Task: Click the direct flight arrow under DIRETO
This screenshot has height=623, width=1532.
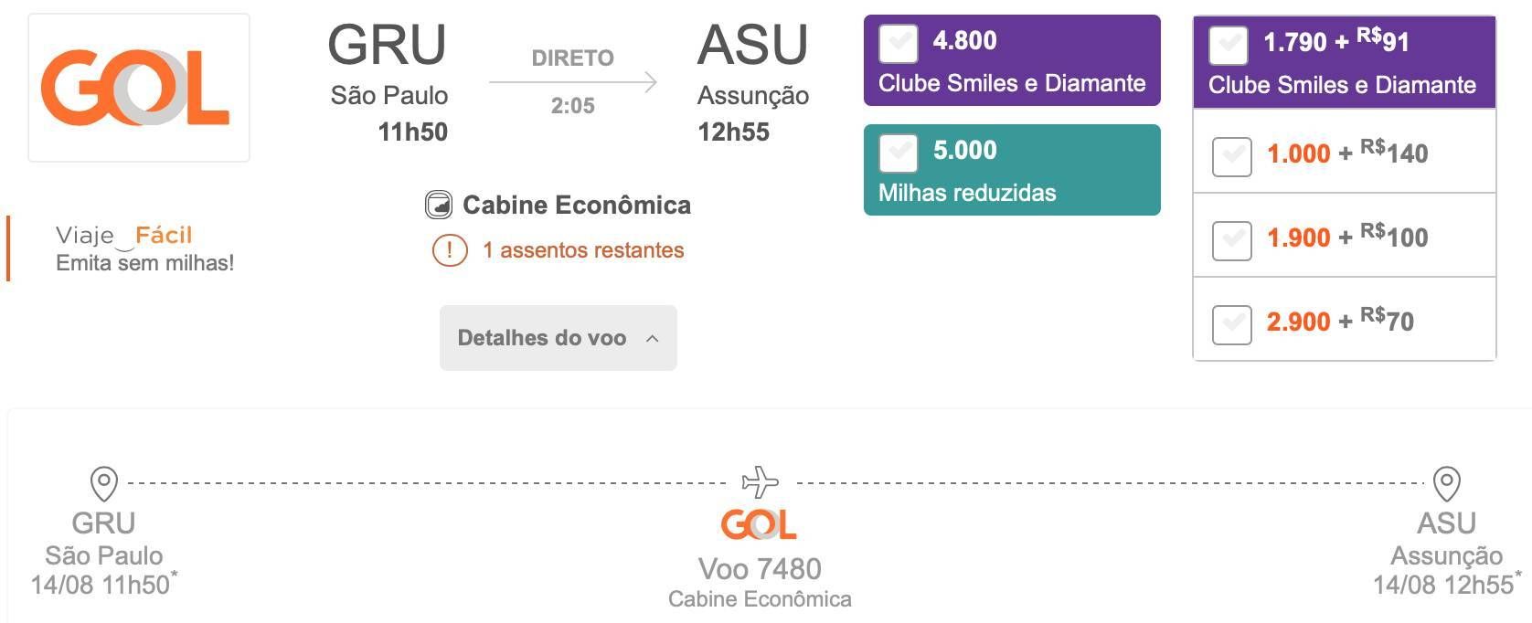Action: click(573, 82)
